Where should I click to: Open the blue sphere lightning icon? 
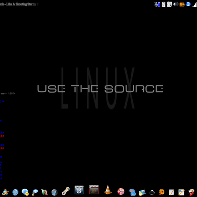click(x=54, y=192)
